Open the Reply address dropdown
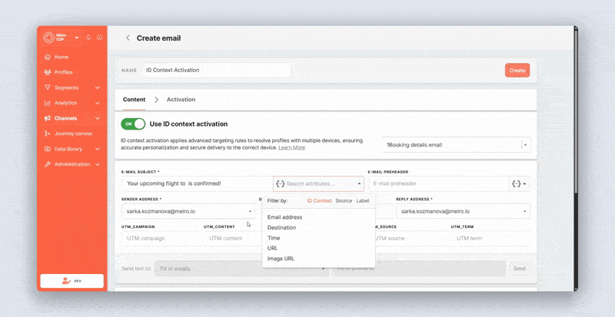The width and height of the screenshot is (615, 317). (x=525, y=211)
